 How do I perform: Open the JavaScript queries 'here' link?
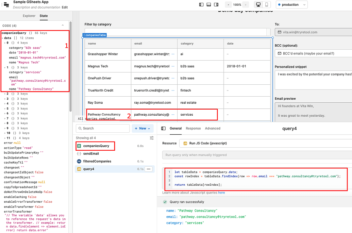pos(221,193)
